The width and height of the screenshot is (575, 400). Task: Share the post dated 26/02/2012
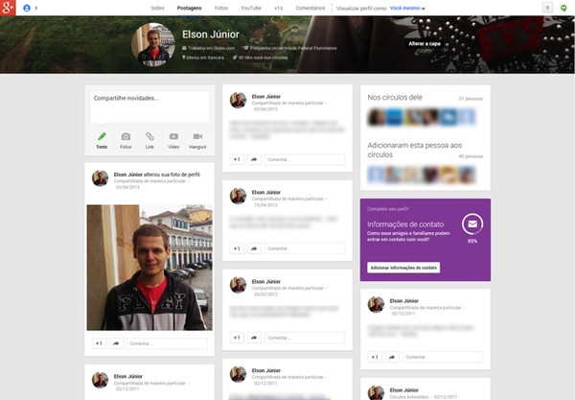(x=254, y=338)
